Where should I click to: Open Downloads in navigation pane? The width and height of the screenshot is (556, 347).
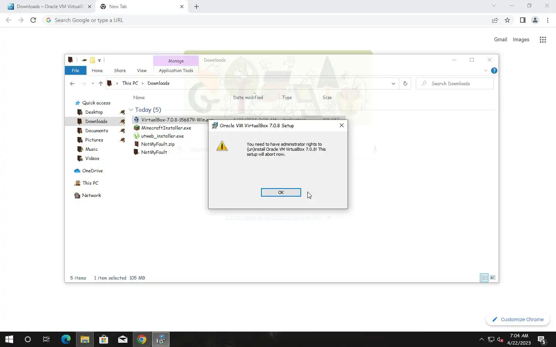point(96,121)
